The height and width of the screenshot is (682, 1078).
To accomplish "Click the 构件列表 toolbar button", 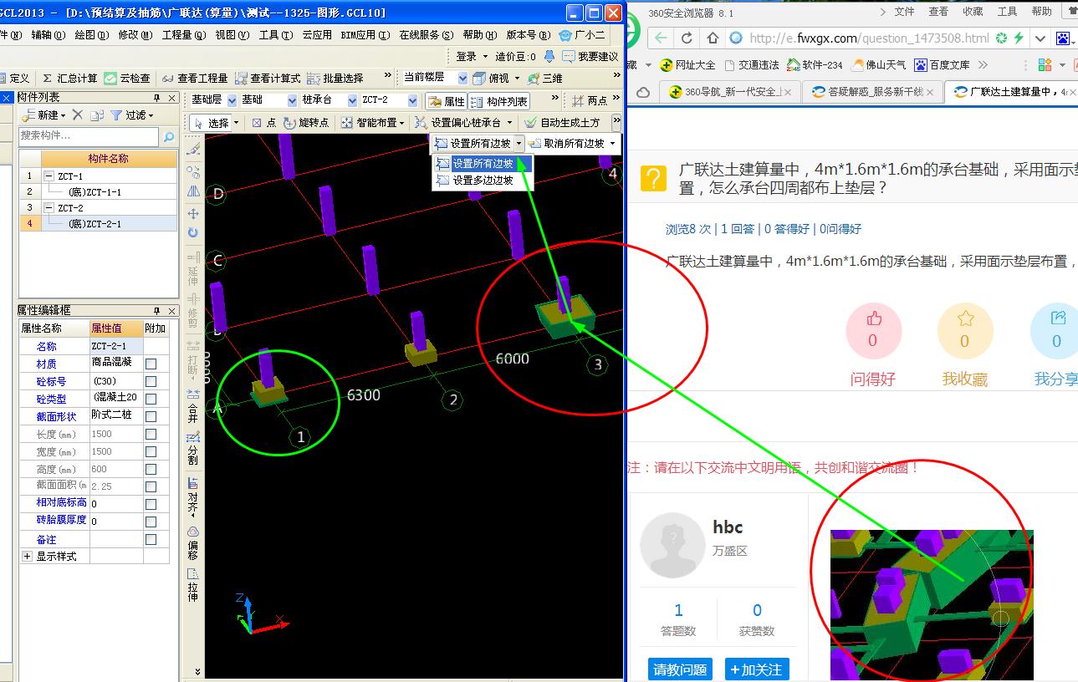I will pos(499,101).
